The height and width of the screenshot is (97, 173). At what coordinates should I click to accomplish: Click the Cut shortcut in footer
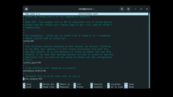pos(77,84)
